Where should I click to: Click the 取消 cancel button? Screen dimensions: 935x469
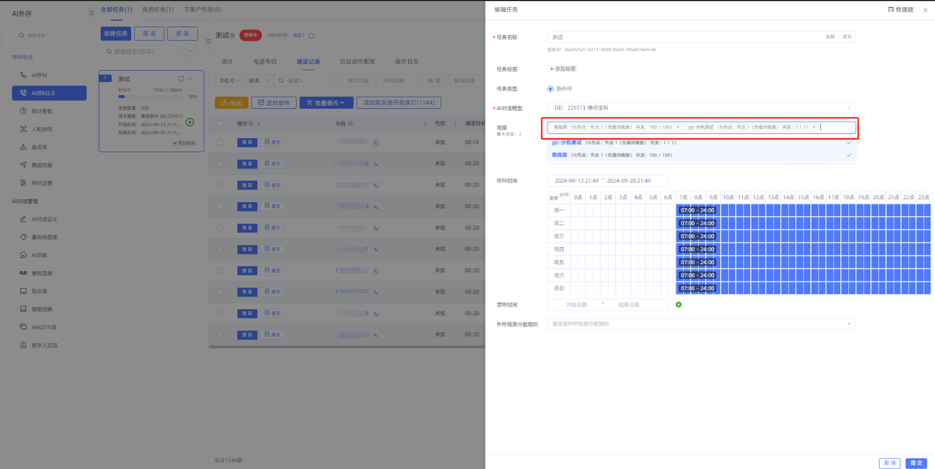coord(889,463)
